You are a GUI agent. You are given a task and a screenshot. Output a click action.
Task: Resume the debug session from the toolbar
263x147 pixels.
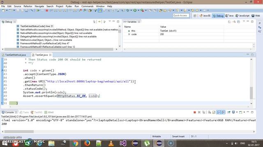[x=38, y=10]
